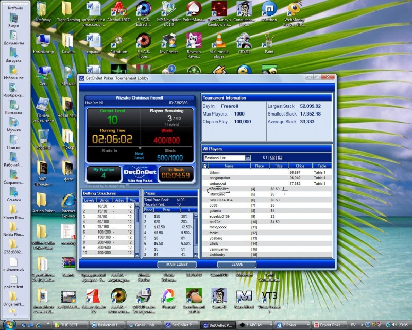
Task: Click the RU language indicator in tray
Action: (x=353, y=325)
